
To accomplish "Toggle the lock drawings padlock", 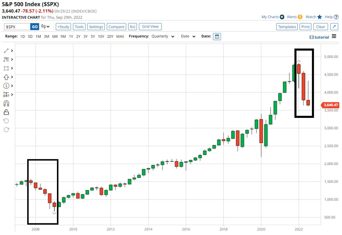I will pos(6,112).
